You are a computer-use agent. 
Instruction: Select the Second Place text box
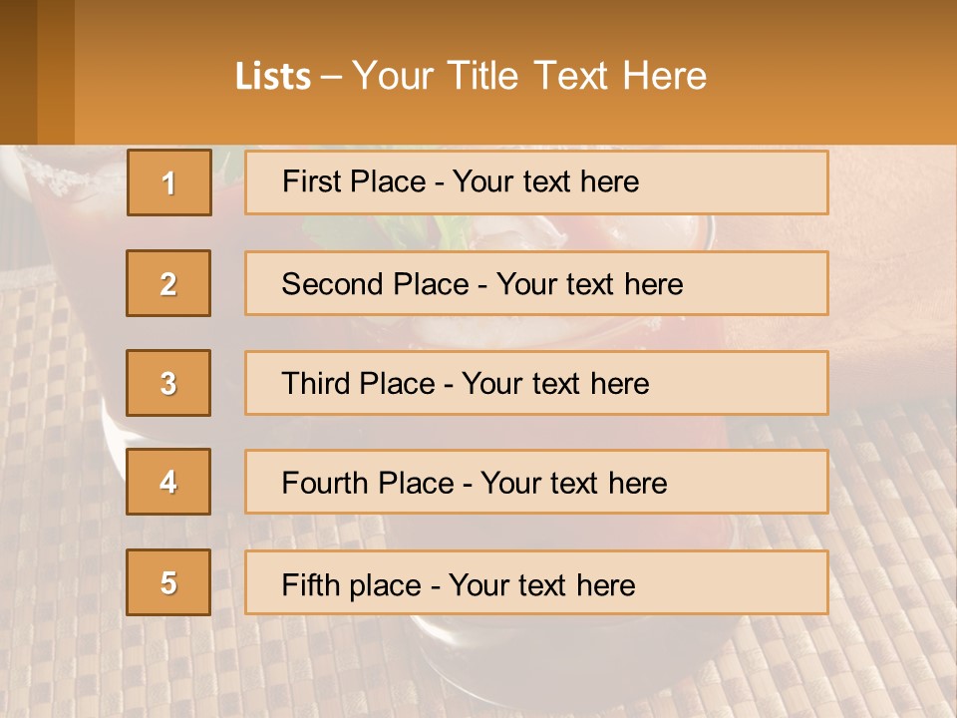point(536,283)
